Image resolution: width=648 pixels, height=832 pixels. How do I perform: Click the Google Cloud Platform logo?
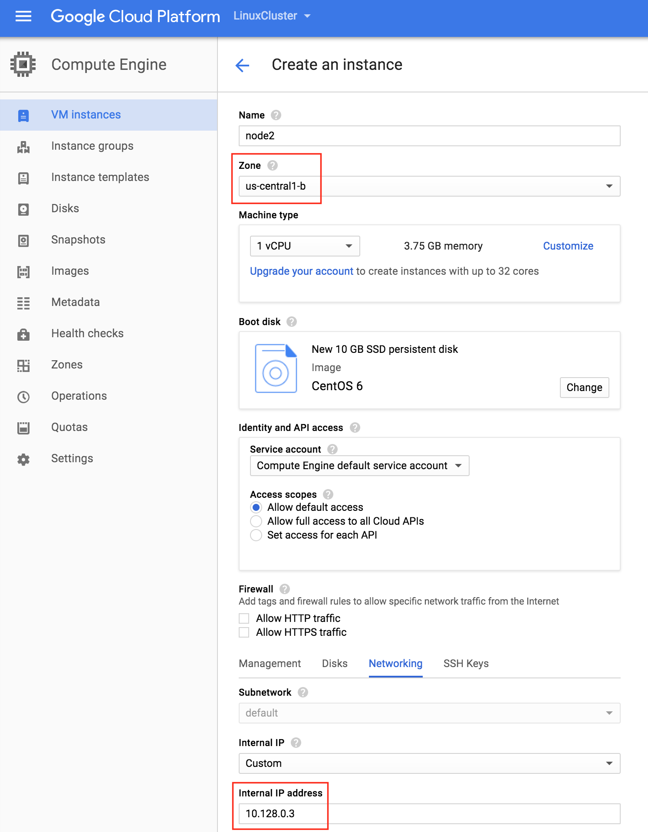coord(135,16)
